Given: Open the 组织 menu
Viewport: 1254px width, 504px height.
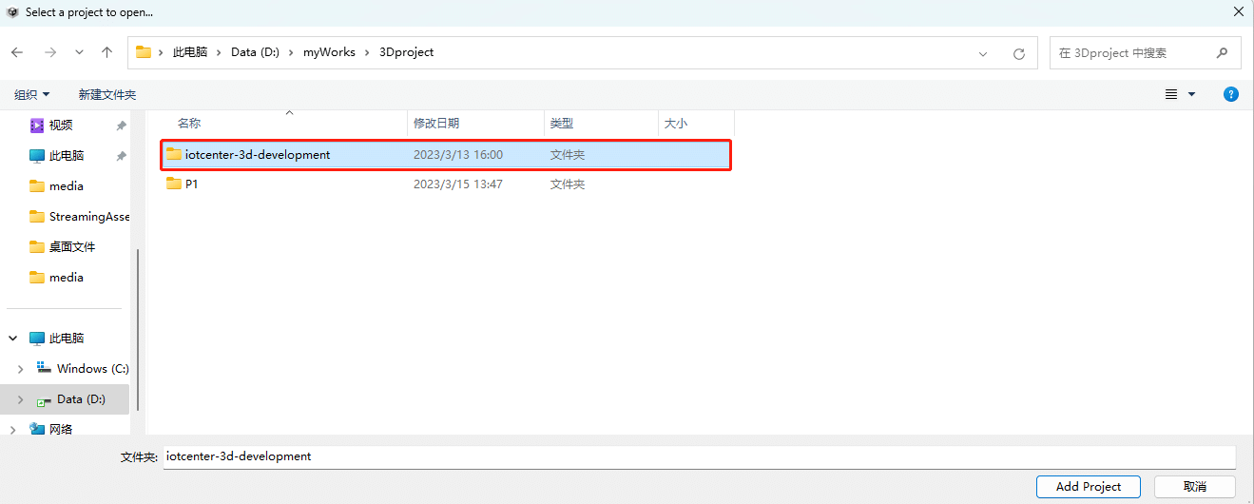Looking at the screenshot, I should [32, 94].
